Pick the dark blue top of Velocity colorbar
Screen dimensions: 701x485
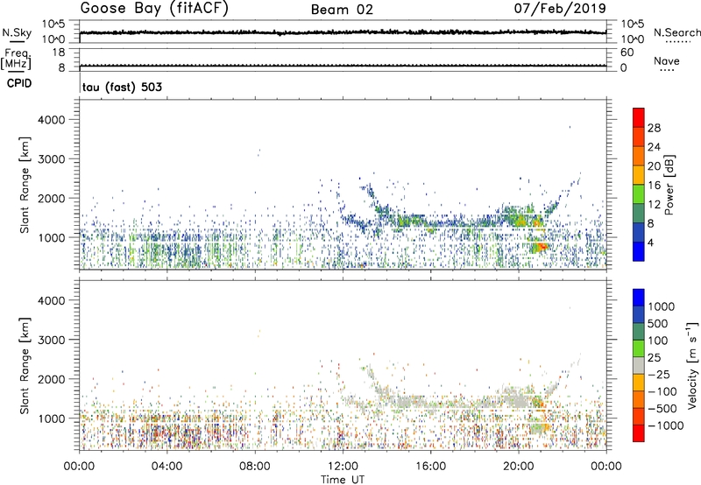click(x=638, y=297)
